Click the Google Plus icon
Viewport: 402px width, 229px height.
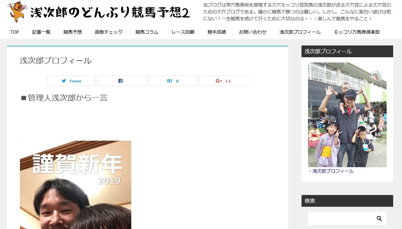219,81
